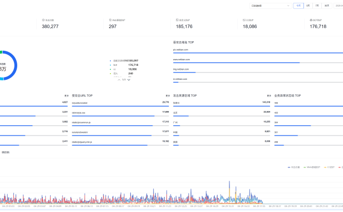The height and width of the screenshot is (212, 343).
Task: Open 更多 link left of URL TOP heading
Action: tap(66, 96)
